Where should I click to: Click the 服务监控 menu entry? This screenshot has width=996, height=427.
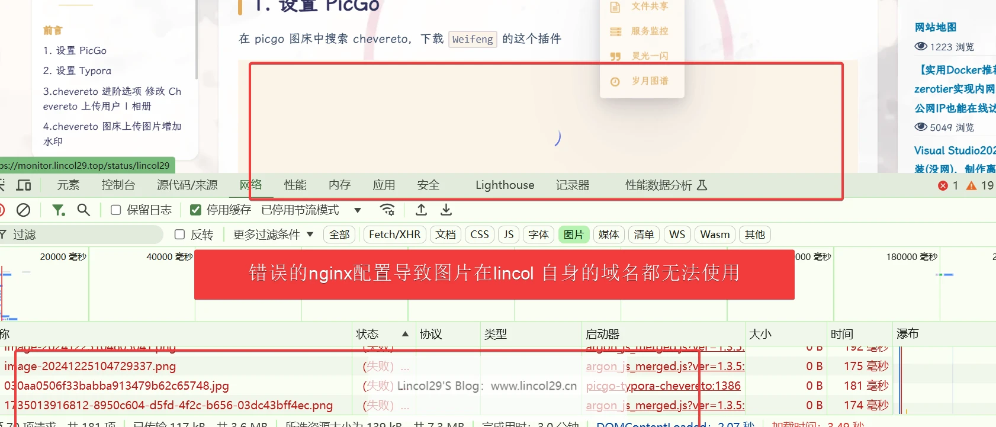[650, 31]
